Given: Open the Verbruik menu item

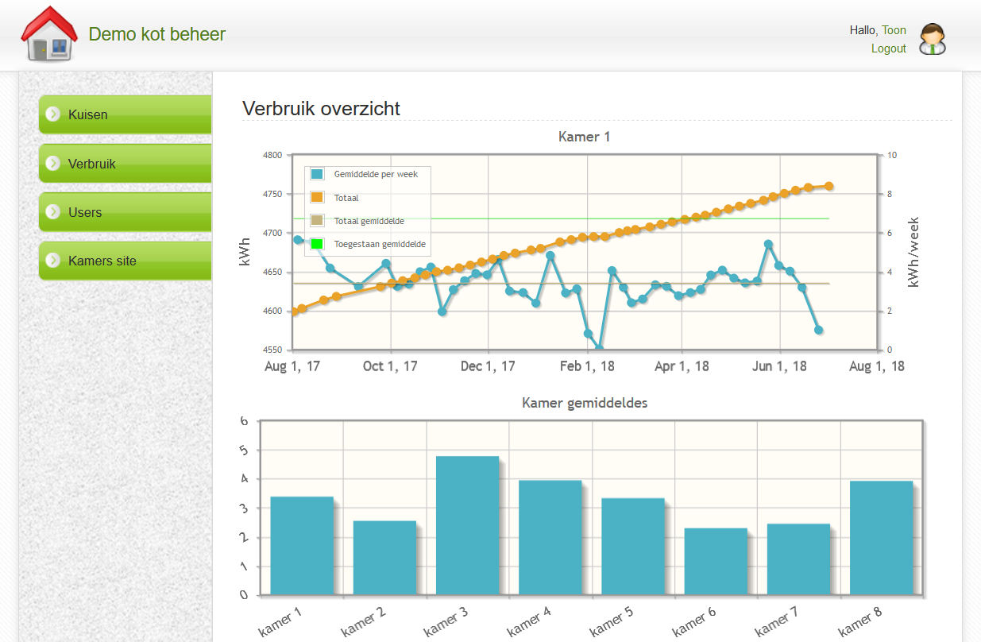Looking at the screenshot, I should pyautogui.click(x=92, y=164).
